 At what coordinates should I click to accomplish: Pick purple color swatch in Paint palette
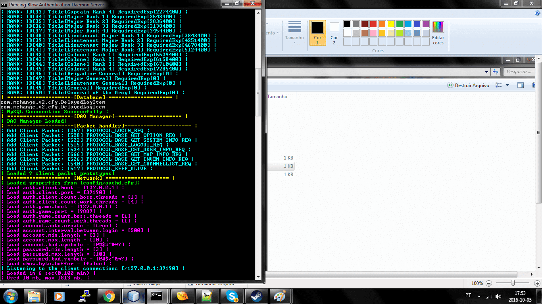click(x=426, y=25)
